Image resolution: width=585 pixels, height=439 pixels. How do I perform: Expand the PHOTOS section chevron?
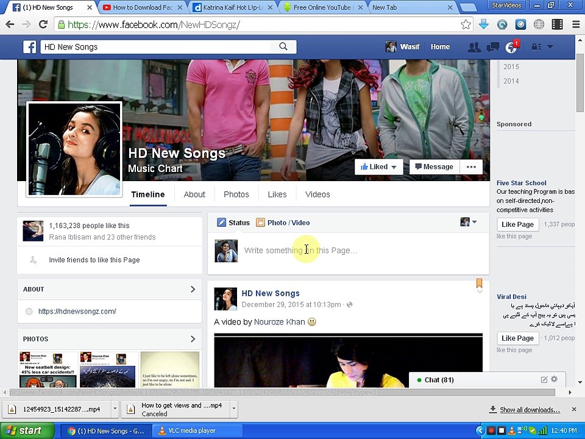click(x=193, y=339)
